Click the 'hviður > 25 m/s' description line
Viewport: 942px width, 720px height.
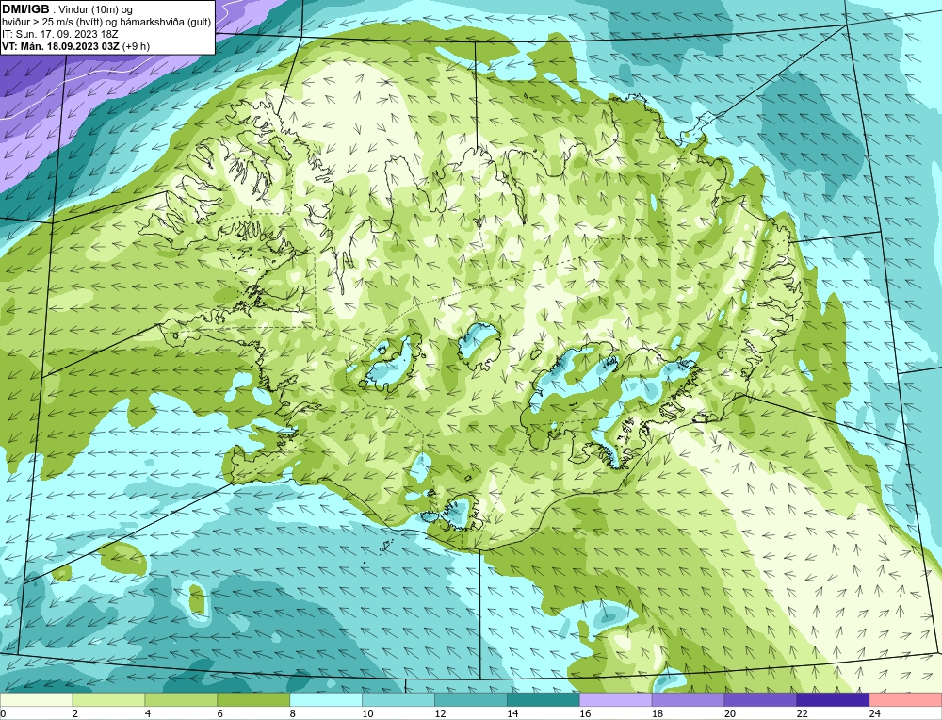106,23
